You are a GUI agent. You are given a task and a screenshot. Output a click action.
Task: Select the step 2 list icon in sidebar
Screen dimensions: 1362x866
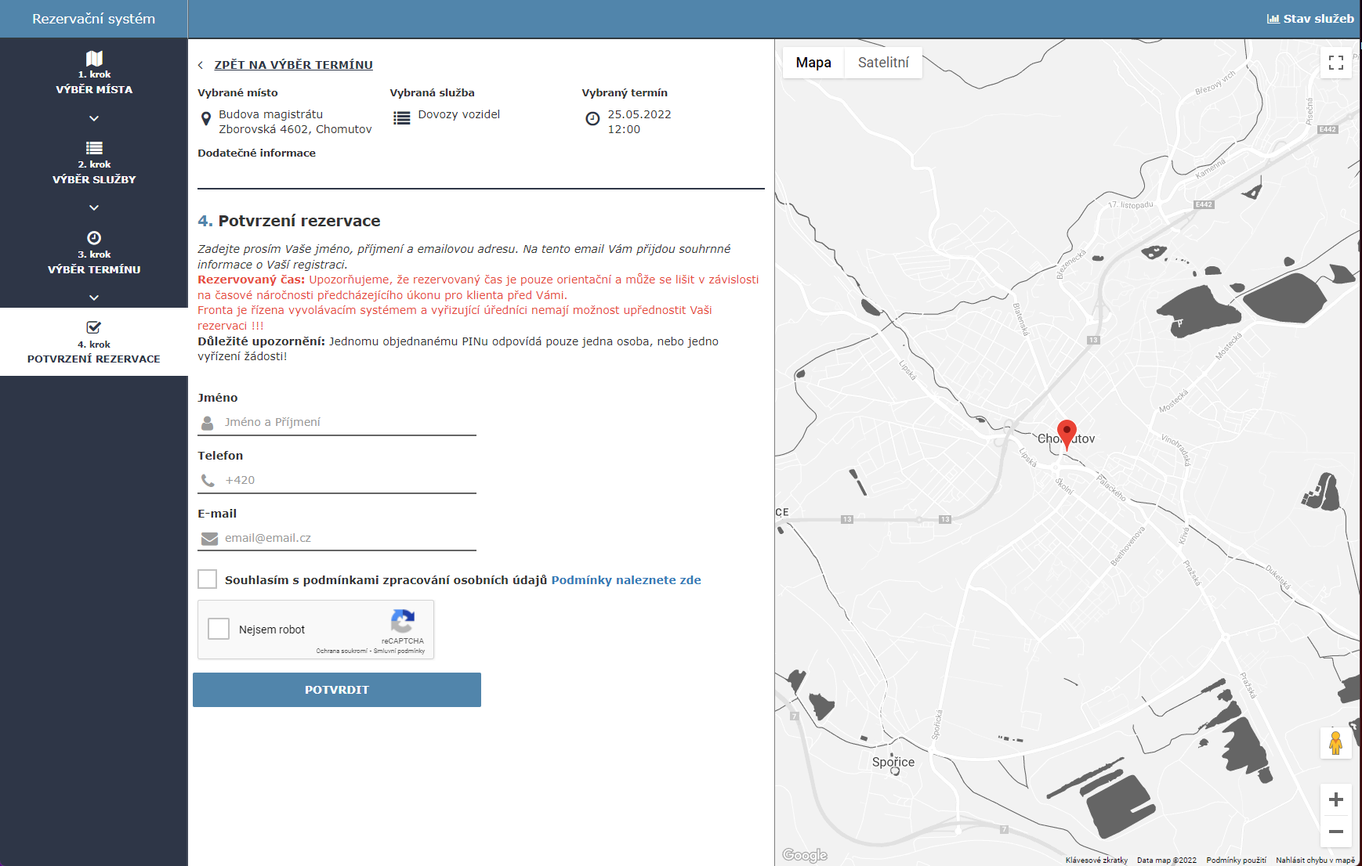point(94,148)
